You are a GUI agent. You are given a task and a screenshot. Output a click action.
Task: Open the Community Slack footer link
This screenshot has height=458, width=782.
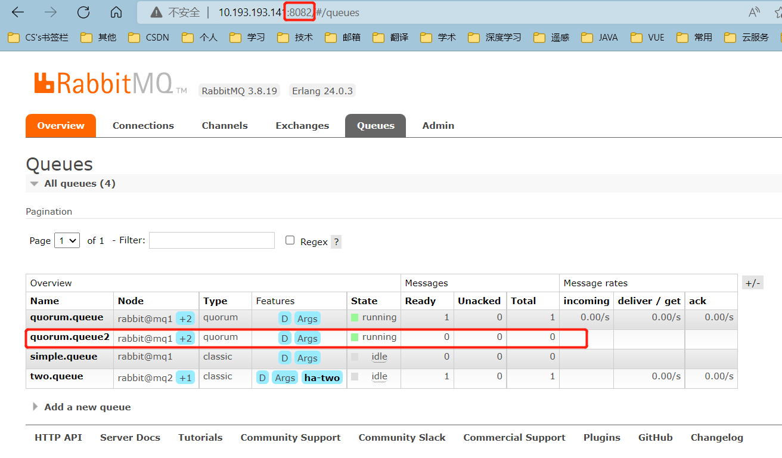[402, 437]
